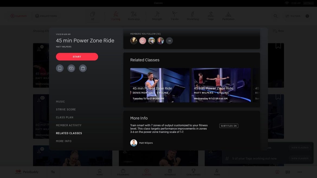Open the Class Plan section

click(64, 117)
